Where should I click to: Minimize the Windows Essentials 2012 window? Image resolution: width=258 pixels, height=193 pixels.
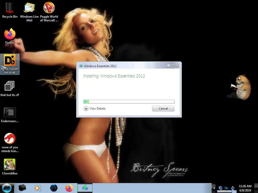pyautogui.click(x=169, y=66)
